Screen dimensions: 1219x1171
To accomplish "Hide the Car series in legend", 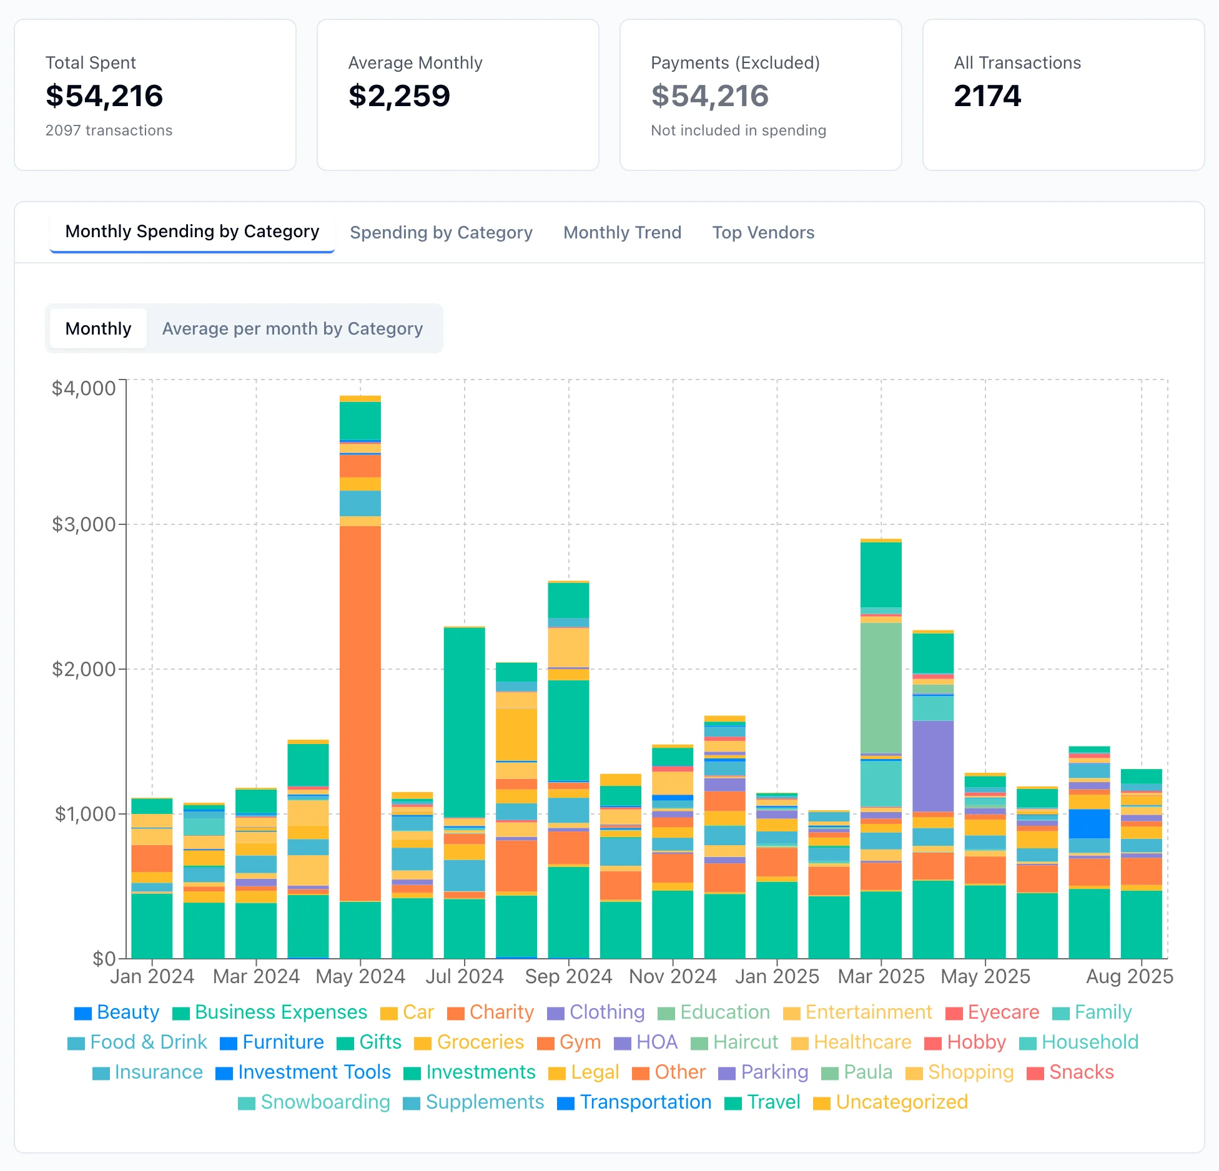I will click(x=407, y=1012).
